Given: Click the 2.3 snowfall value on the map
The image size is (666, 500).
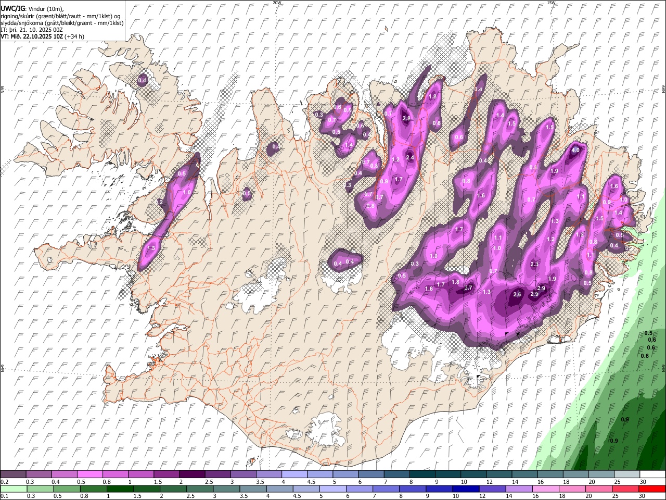Looking at the screenshot, I should [x=534, y=265].
